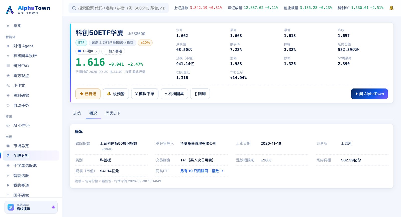Open 卖方观点 sidebar item

(31, 76)
